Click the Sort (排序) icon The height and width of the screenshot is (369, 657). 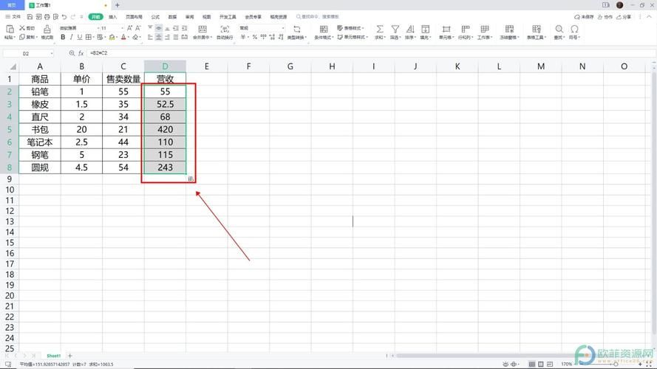409,29
